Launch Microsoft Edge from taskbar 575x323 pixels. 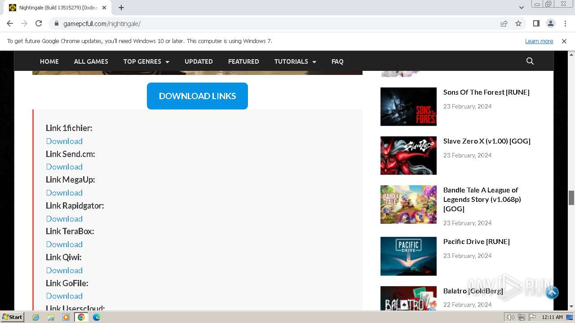coord(97,317)
